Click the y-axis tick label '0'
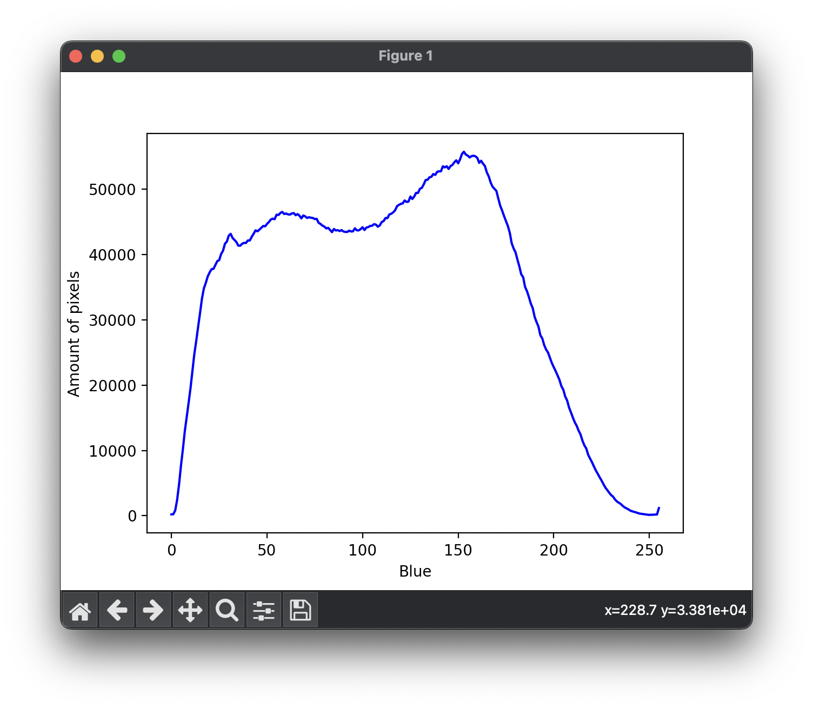Screen dimensions: 813x709 coord(132,516)
